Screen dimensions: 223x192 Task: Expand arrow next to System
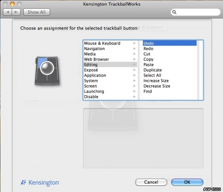pos(134,80)
